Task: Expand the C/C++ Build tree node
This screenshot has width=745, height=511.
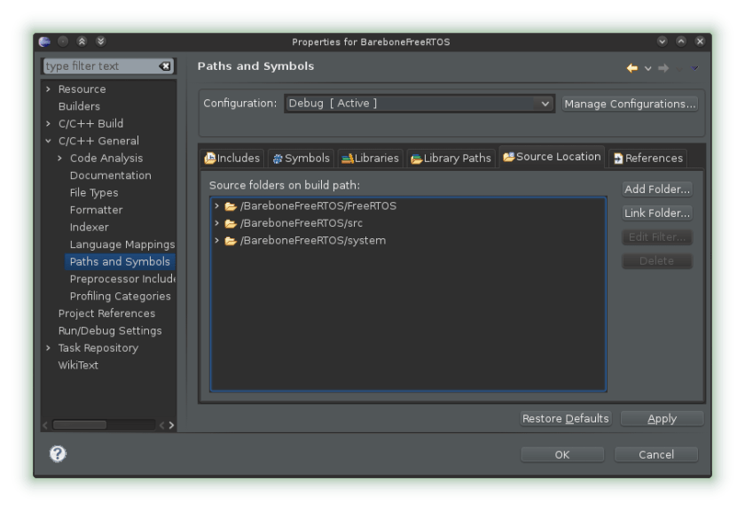Action: (x=49, y=124)
